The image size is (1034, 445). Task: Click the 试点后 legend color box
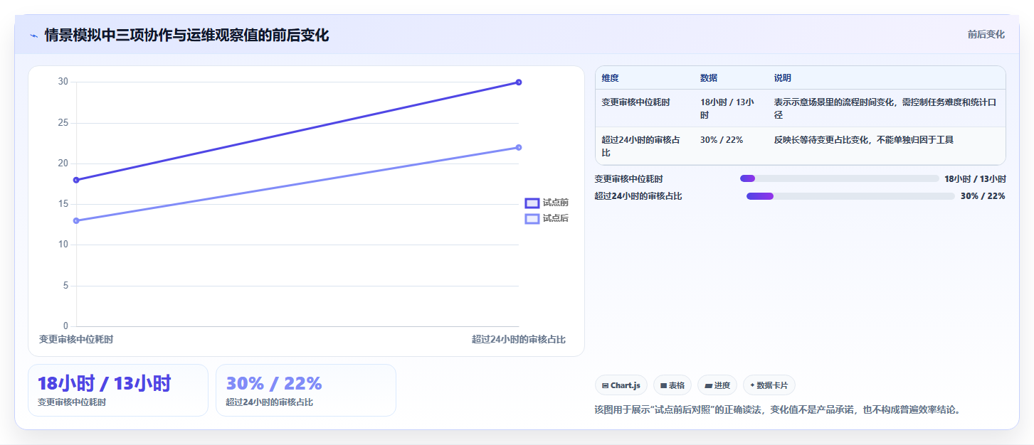(x=532, y=218)
